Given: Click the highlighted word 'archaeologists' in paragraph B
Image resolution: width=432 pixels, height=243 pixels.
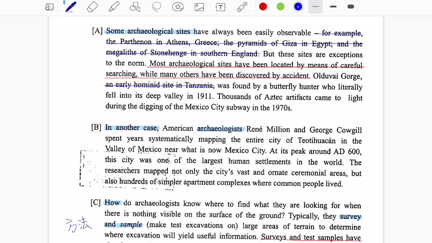Looking at the screenshot, I should click(220, 129).
